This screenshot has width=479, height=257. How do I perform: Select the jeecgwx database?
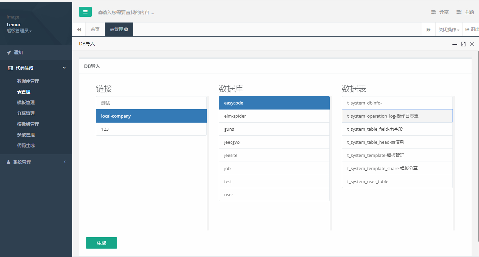274,142
